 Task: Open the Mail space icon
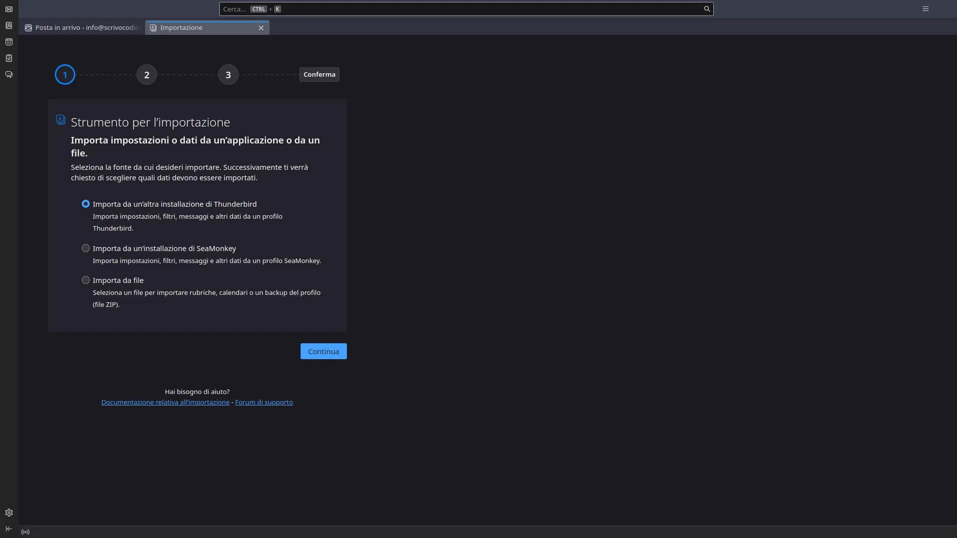click(x=8, y=9)
